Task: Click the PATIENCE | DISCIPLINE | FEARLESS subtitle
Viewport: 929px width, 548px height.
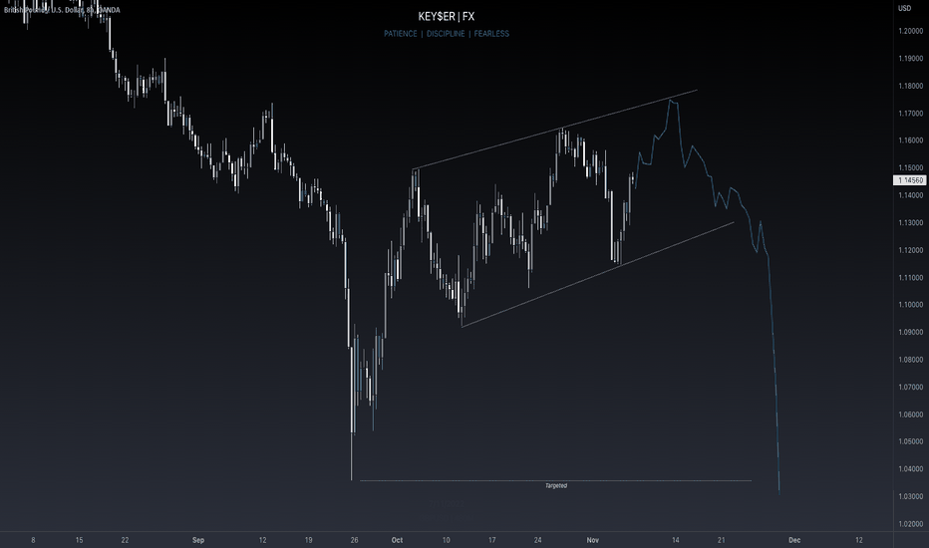Action: click(x=447, y=34)
